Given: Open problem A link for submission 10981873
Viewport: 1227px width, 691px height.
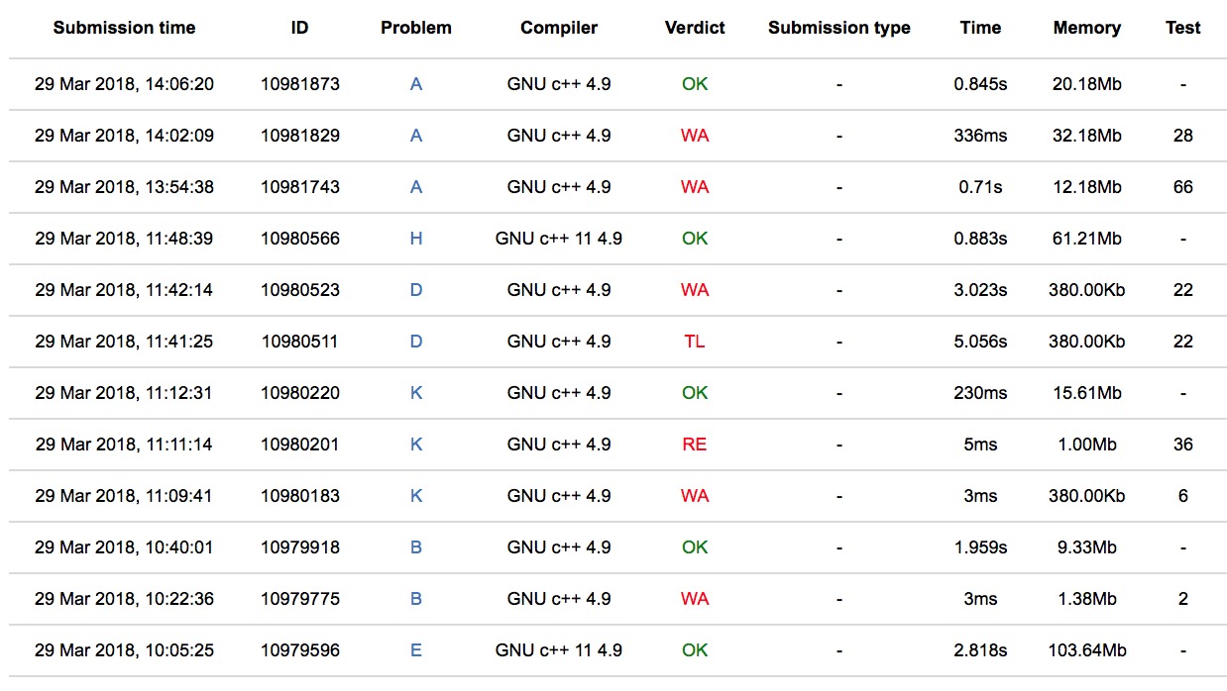Looking at the screenshot, I should point(416,84).
